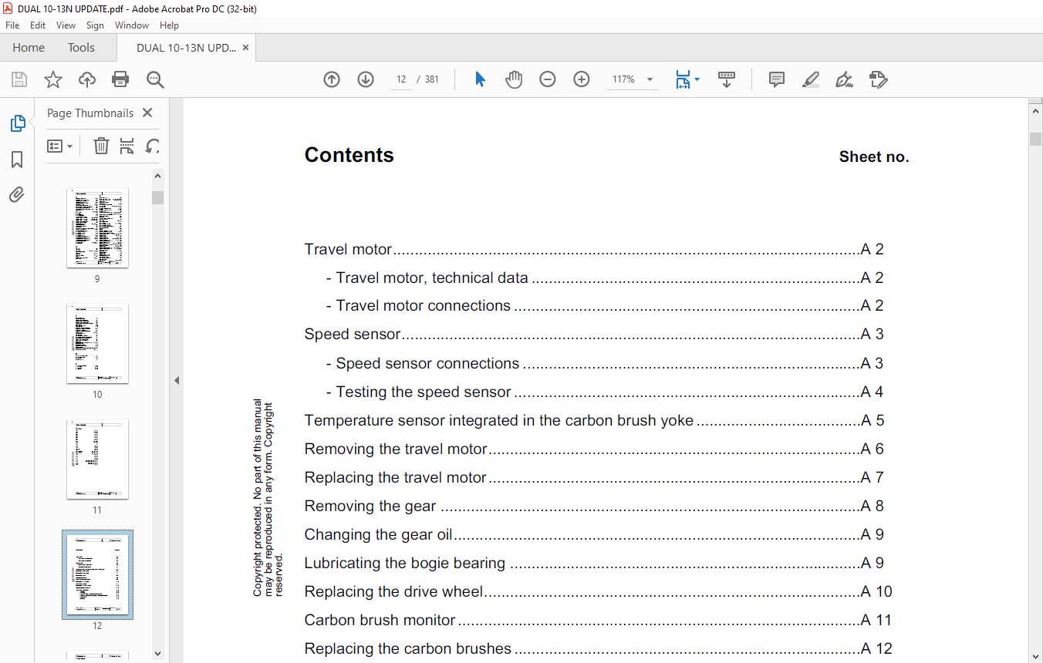Rotate pages counterclockwise in thumbnails panel
Viewport: 1043px width, 663px height.
point(153,146)
